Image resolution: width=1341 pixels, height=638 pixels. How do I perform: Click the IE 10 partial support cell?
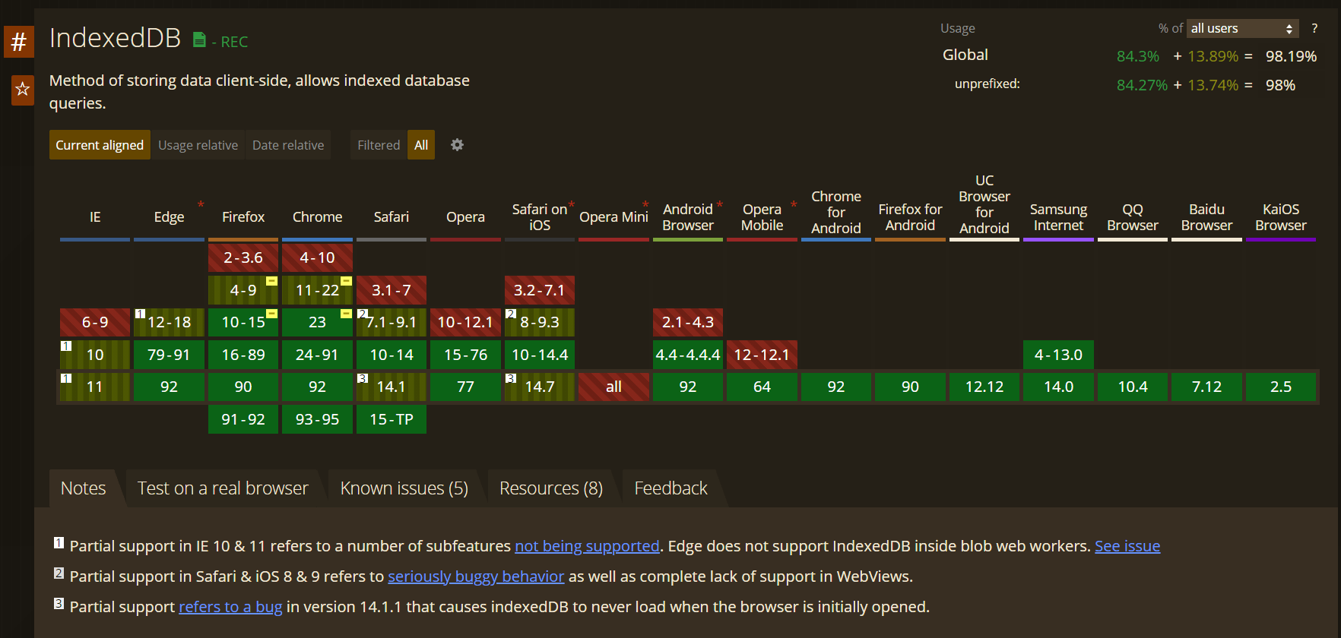tap(95, 355)
